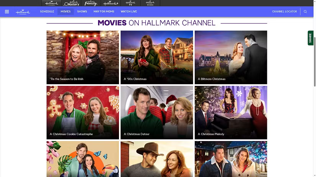Open the Shows menu item
The height and width of the screenshot is (177, 316).
(x=82, y=12)
